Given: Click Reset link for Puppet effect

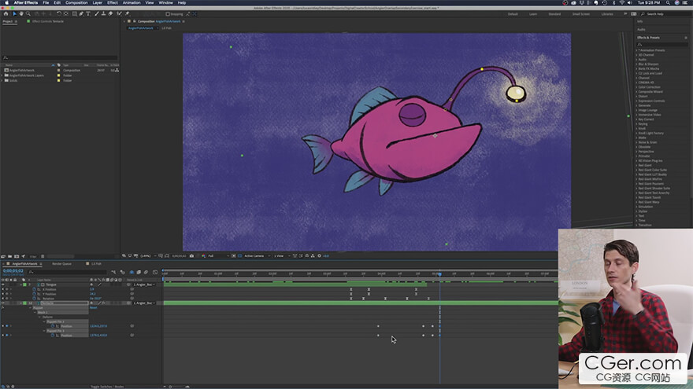Looking at the screenshot, I should [93, 308].
